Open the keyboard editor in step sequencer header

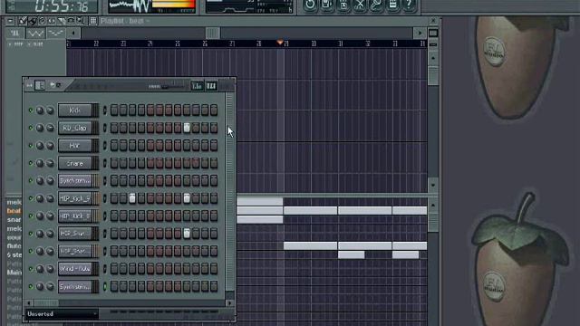211,86
